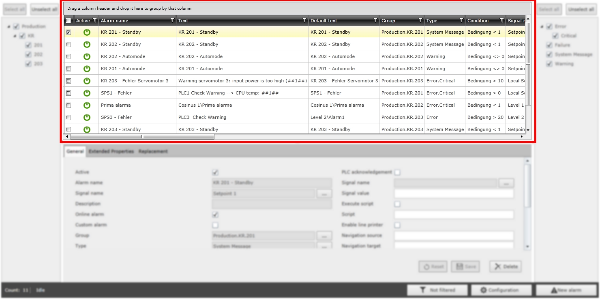Viewport: 600px width, 299px height.
Task: Switch to the Extended Properties tab
Action: (111, 151)
